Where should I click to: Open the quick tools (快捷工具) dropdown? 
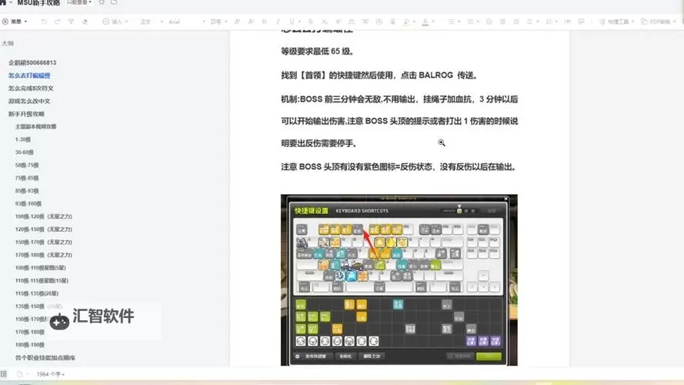[x=616, y=22]
